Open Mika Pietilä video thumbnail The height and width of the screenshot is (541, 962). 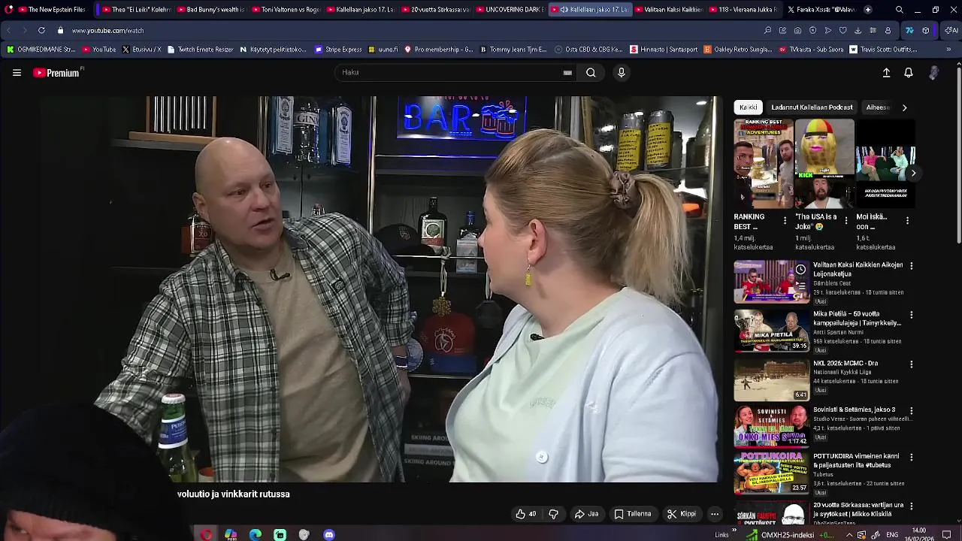tap(771, 330)
